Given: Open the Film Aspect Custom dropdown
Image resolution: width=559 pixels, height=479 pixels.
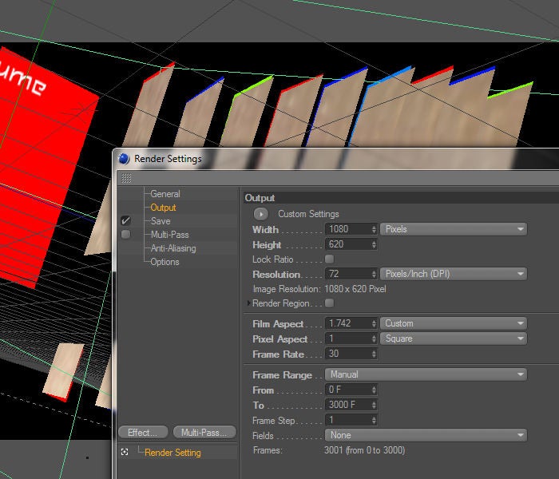Looking at the screenshot, I should 453,323.
